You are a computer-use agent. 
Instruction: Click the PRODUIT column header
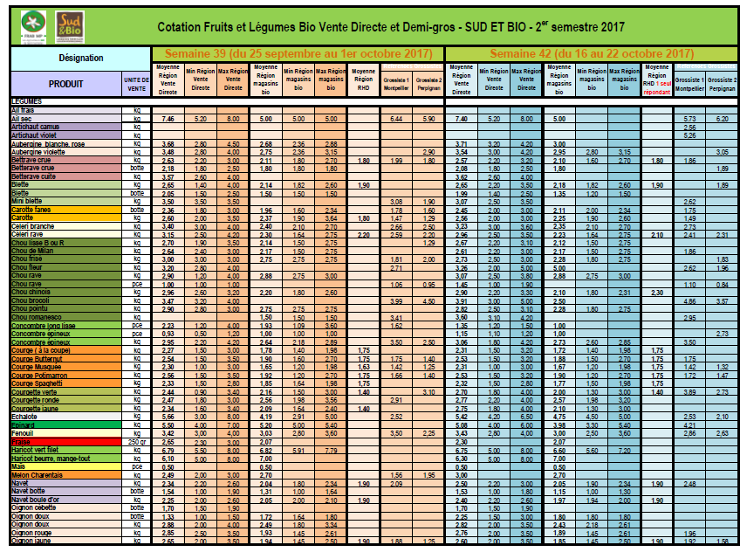point(66,85)
